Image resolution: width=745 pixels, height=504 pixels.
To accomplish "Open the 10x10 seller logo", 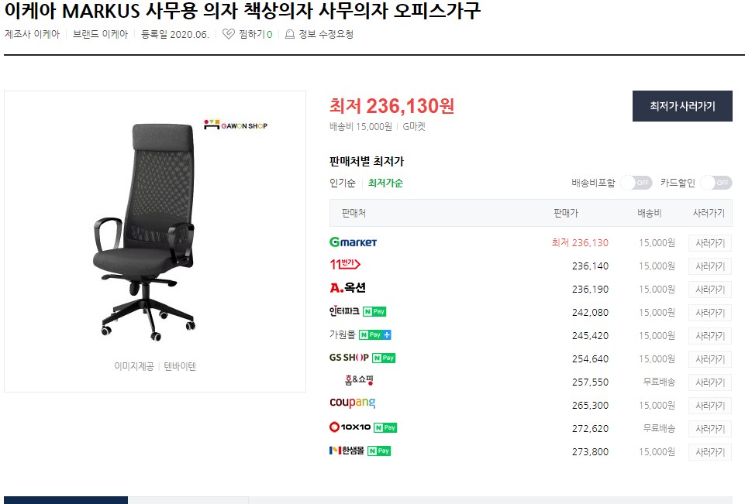I will click(x=350, y=427).
